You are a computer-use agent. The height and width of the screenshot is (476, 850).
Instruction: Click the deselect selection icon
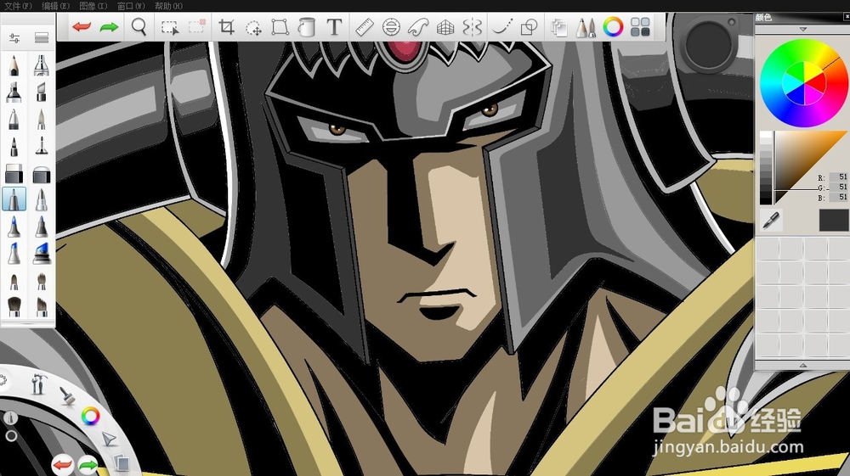point(197,26)
